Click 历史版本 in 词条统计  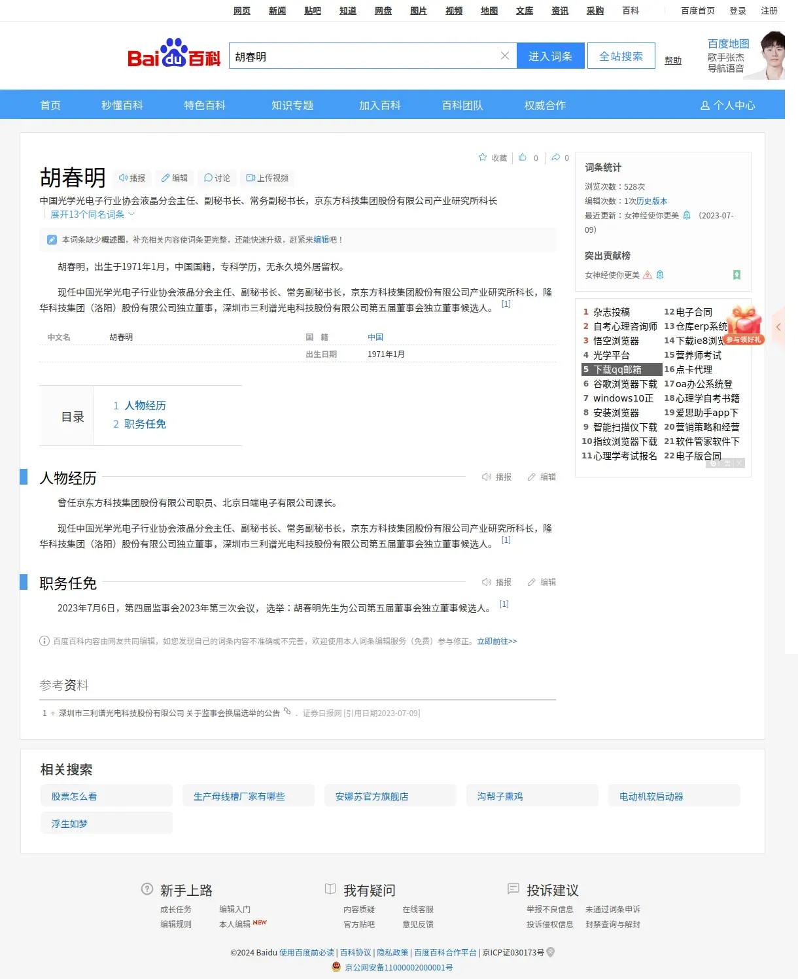(x=652, y=201)
